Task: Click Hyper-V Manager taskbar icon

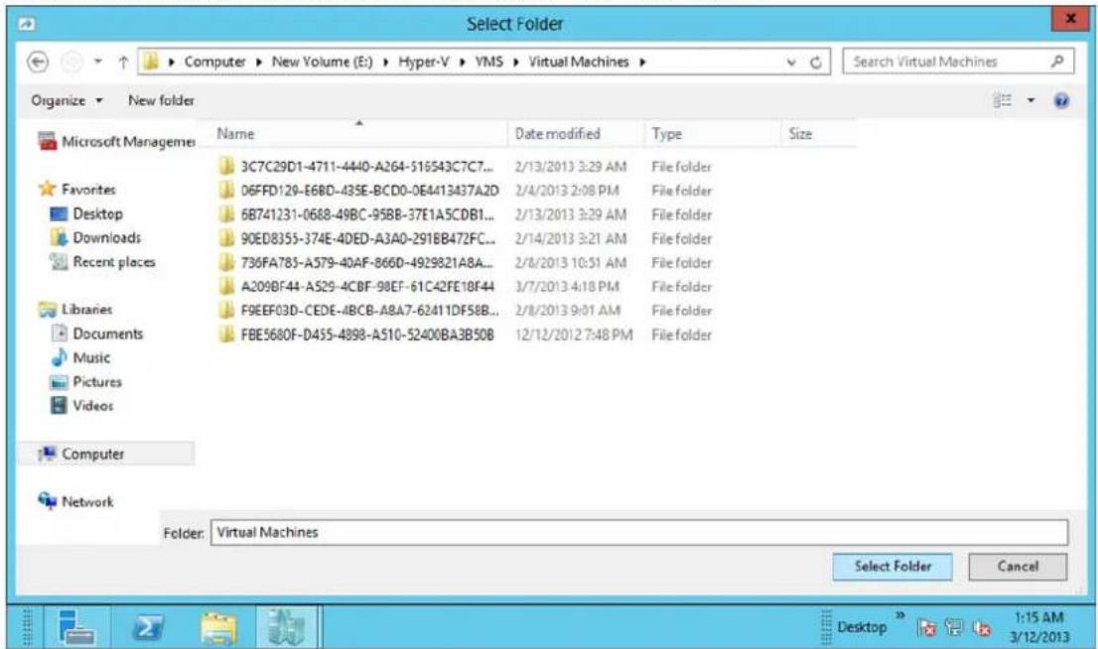Action: (287, 626)
